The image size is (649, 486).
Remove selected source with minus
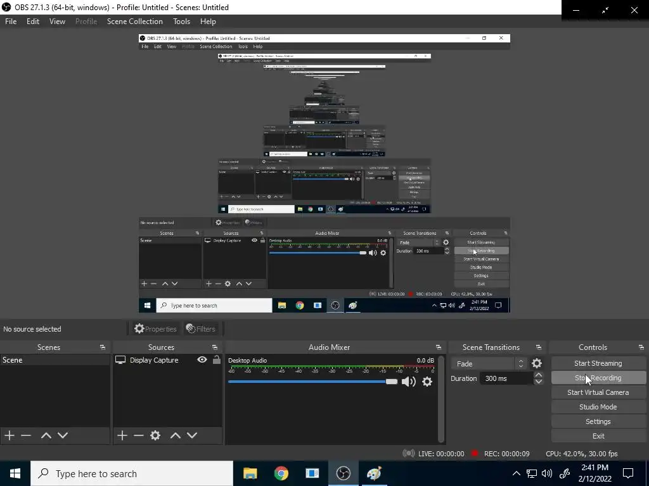[x=139, y=435]
